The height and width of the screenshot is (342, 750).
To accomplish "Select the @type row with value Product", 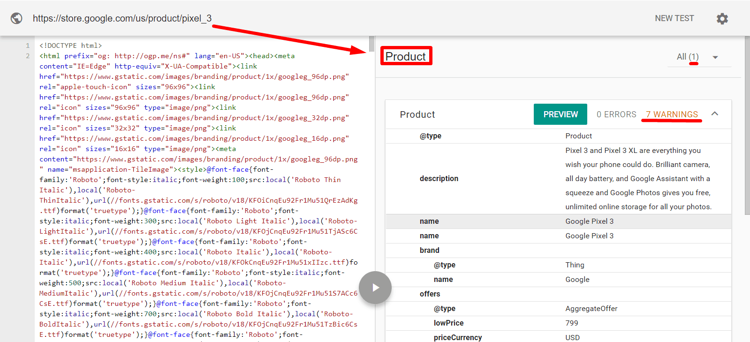I will coord(558,136).
